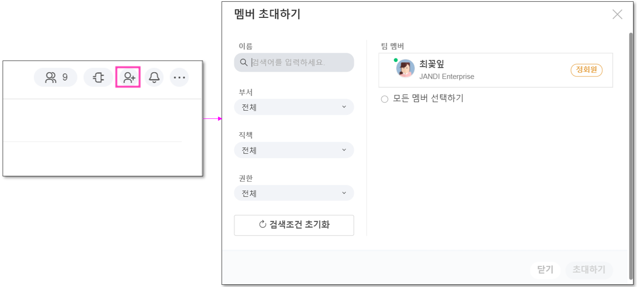Screen dimensions: 637x287
Task: Click the 정회원 badge
Action: pos(586,70)
